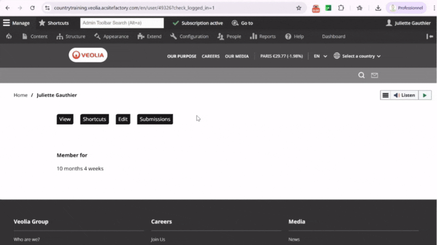The image size is (437, 245).
Task: Open Juliette Gauthier user menu in toolbar
Action: coord(408,23)
